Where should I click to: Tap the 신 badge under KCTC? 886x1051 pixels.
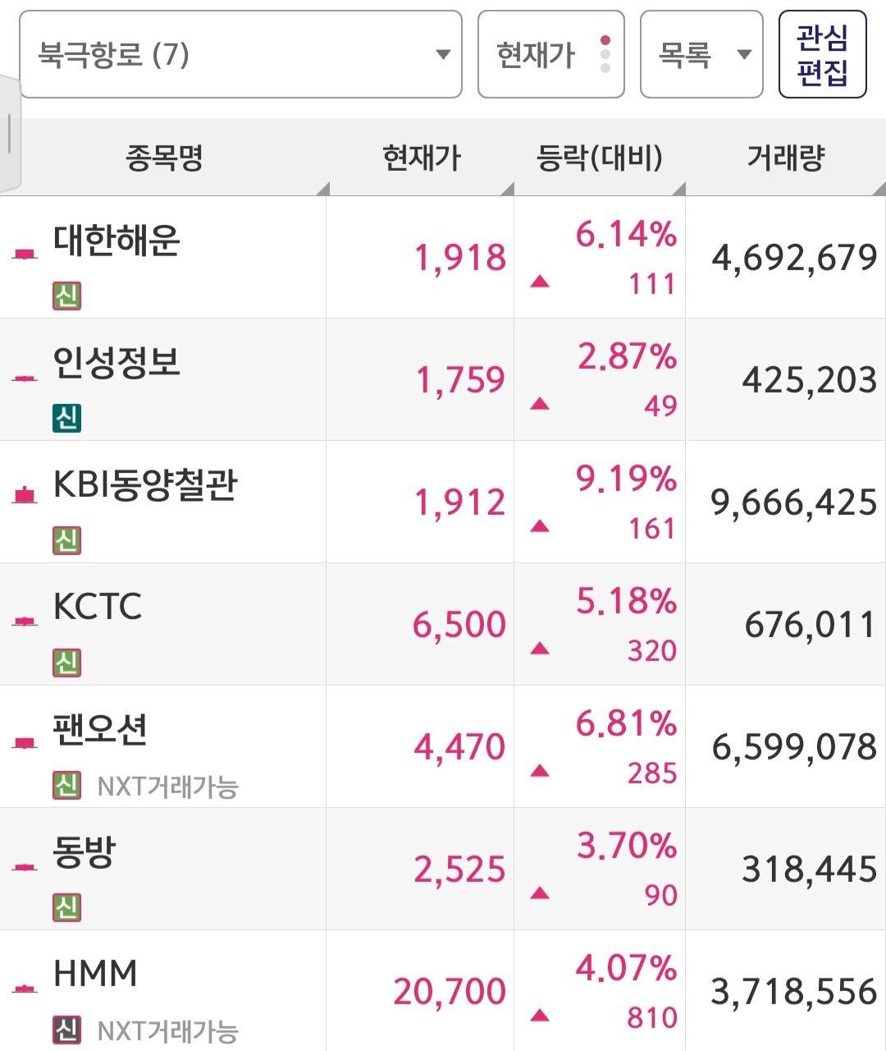(66, 663)
